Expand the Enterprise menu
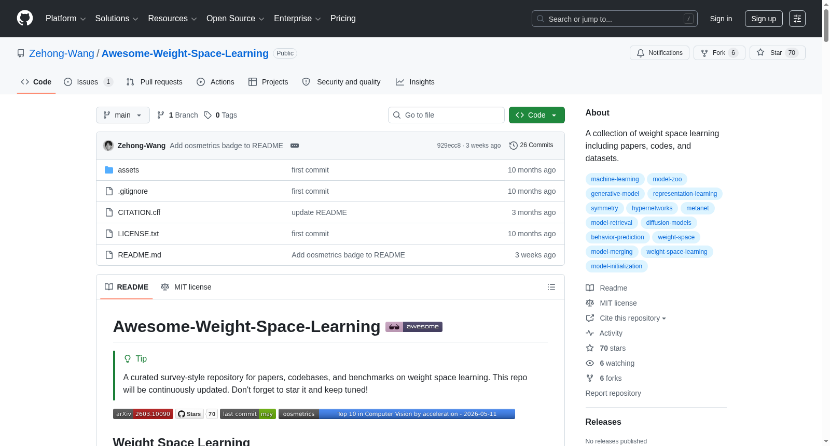Screen dimensions: 830x446 tap(297, 19)
